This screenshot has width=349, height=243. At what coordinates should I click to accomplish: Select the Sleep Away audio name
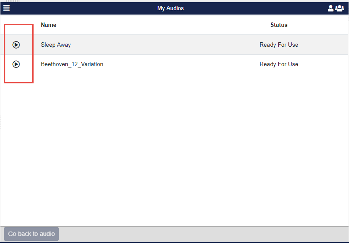click(56, 45)
